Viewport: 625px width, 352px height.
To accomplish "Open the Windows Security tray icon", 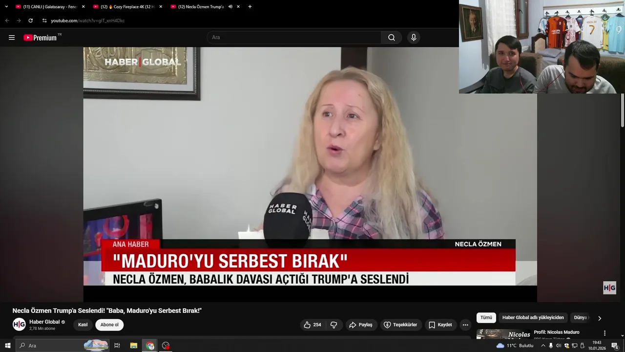I will coord(567,346).
